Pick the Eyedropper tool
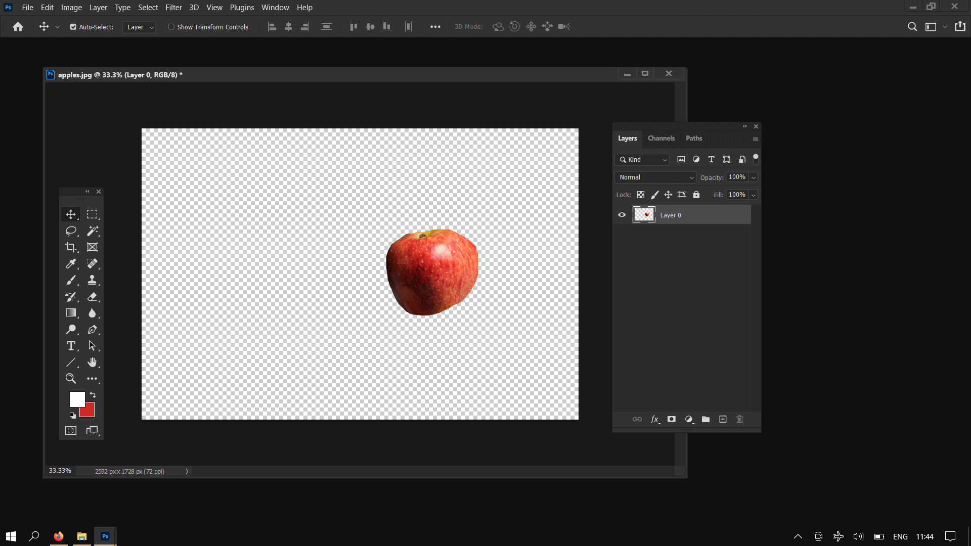 [71, 264]
